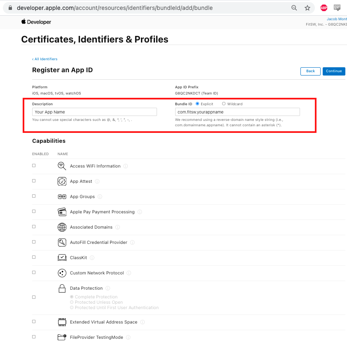Enable FileProvider TestingMode capability
The width and height of the screenshot is (347, 345).
point(34,337)
